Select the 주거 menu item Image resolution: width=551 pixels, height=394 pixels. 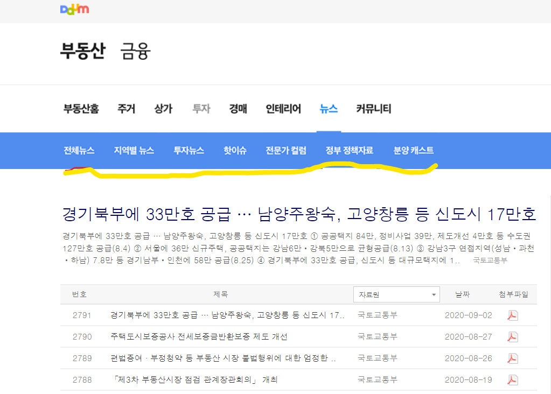(126, 108)
